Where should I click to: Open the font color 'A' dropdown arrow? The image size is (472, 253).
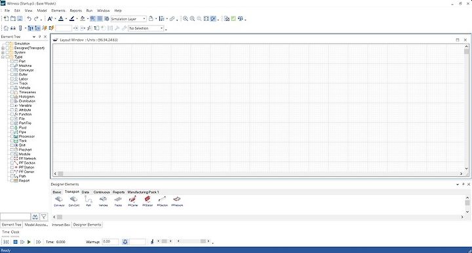[x=66, y=19]
